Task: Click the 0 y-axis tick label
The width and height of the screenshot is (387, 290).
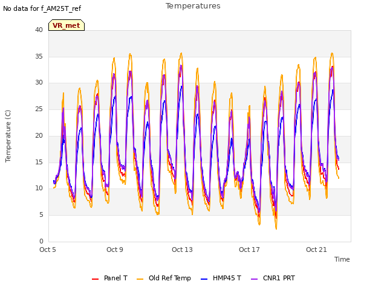Action: 41,241
